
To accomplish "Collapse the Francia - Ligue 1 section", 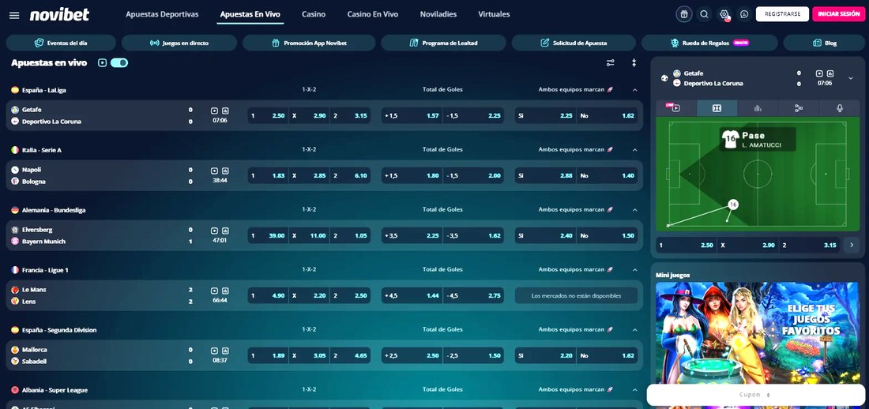I will 635,270.
